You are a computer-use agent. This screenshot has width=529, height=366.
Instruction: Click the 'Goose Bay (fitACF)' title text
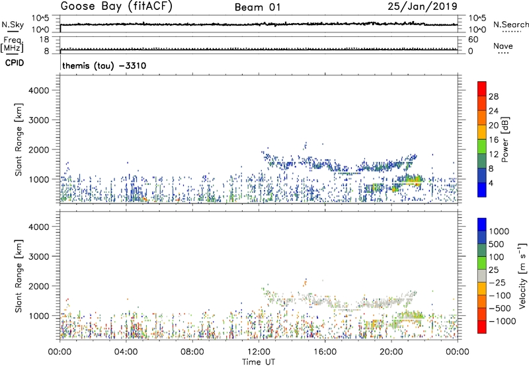(x=116, y=7)
